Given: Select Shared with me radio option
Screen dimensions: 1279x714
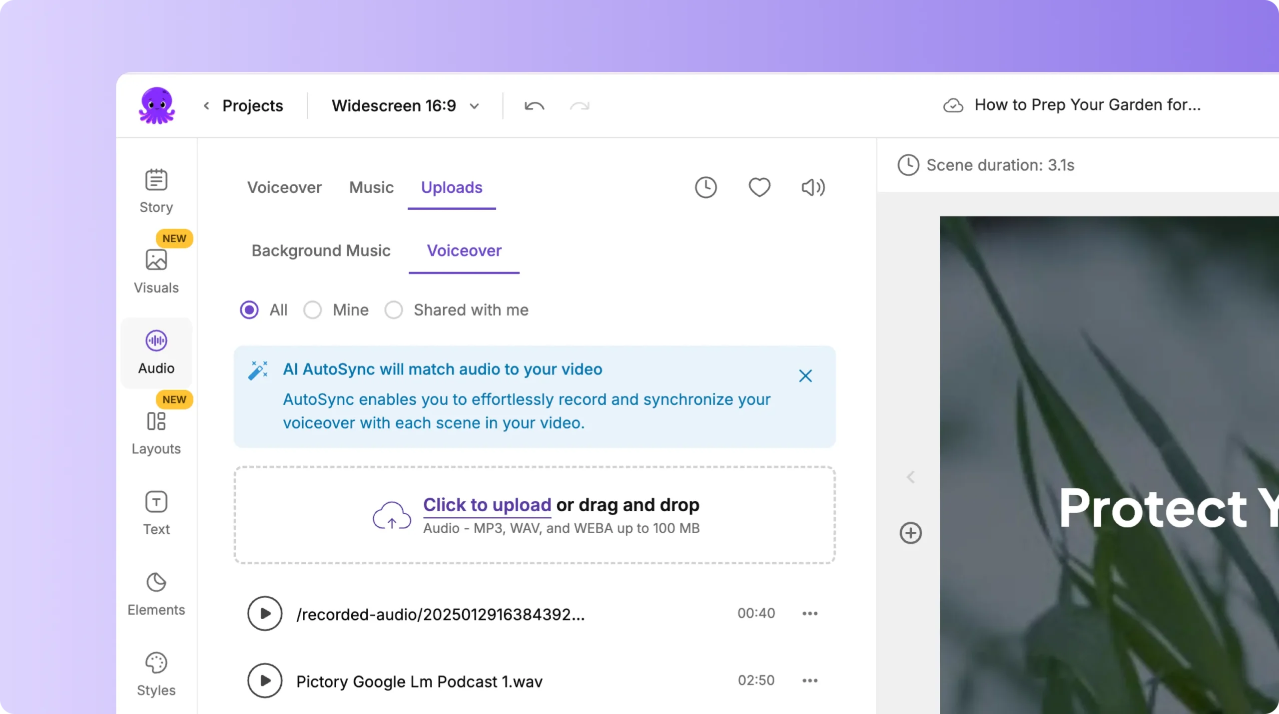Looking at the screenshot, I should 394,310.
